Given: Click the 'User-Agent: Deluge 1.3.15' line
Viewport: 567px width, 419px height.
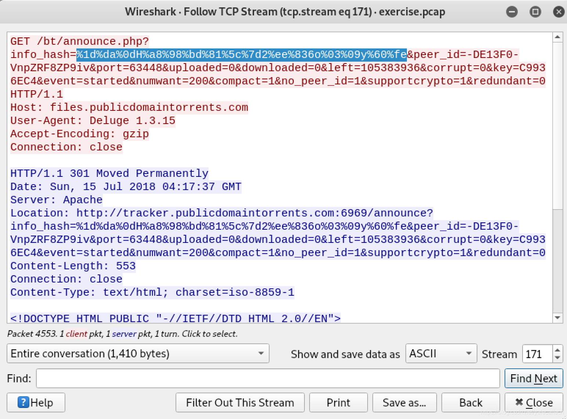Looking at the screenshot, I should (93, 120).
